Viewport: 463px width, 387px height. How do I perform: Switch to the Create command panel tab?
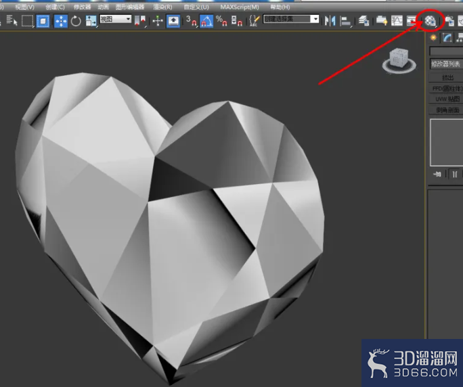tap(433, 37)
